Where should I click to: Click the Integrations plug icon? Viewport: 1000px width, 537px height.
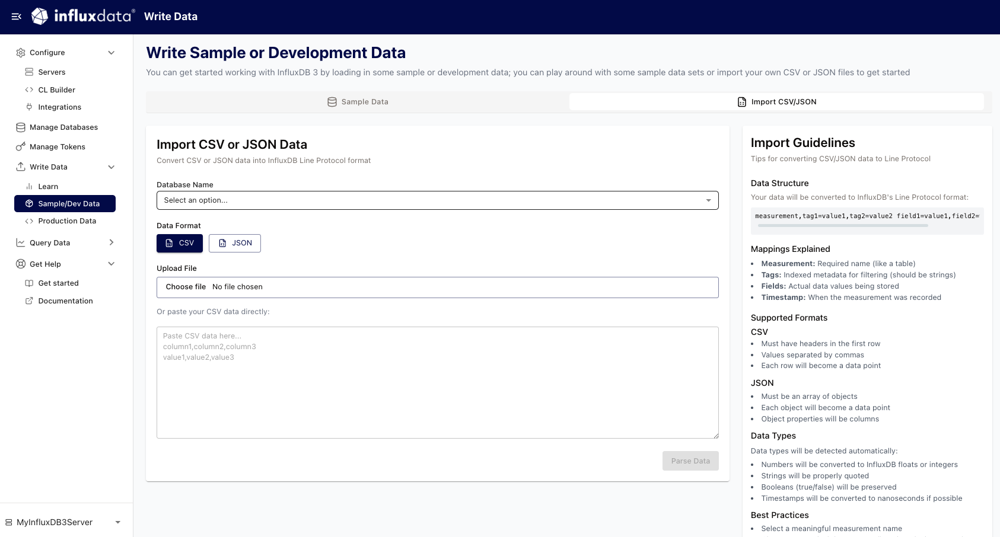[29, 107]
